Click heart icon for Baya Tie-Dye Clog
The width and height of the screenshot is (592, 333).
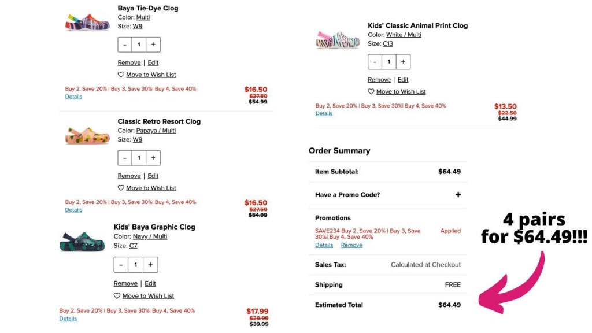[x=121, y=75]
